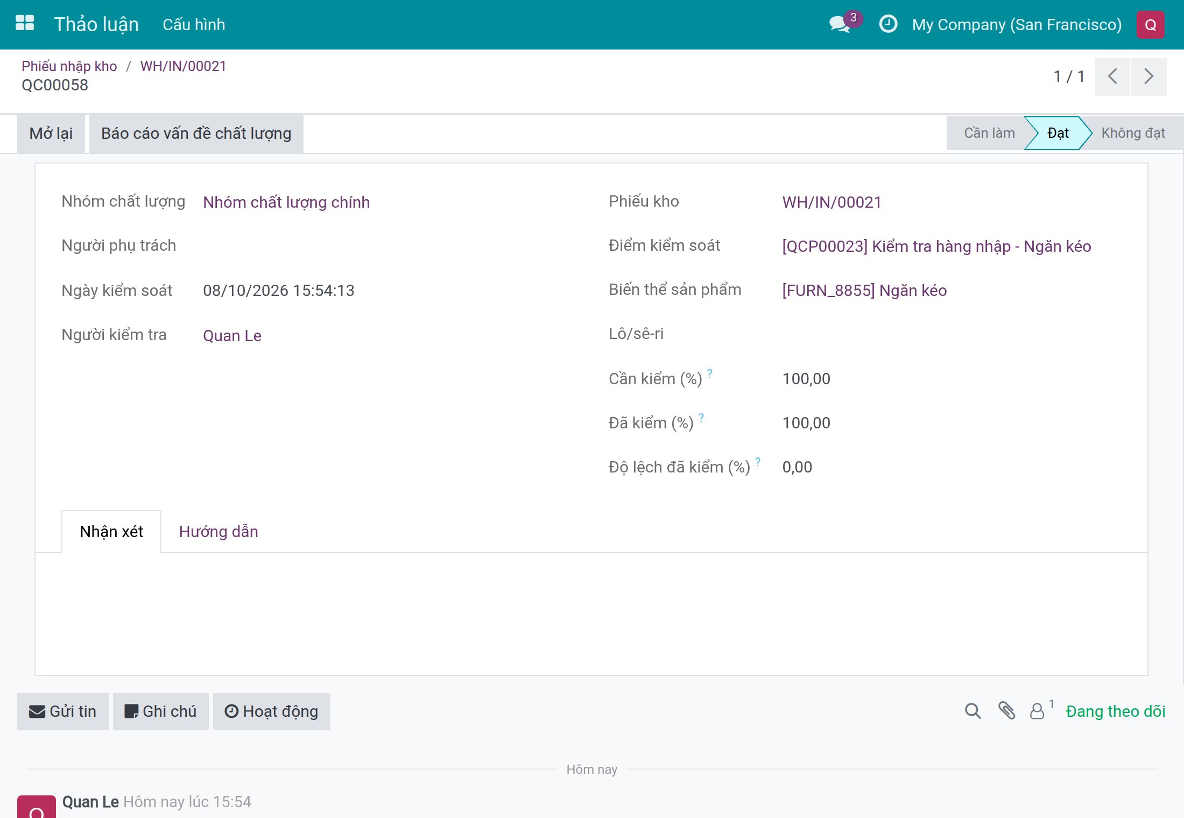The height and width of the screenshot is (818, 1184).
Task: Switch to the Hướng dẫn tab
Action: (219, 532)
